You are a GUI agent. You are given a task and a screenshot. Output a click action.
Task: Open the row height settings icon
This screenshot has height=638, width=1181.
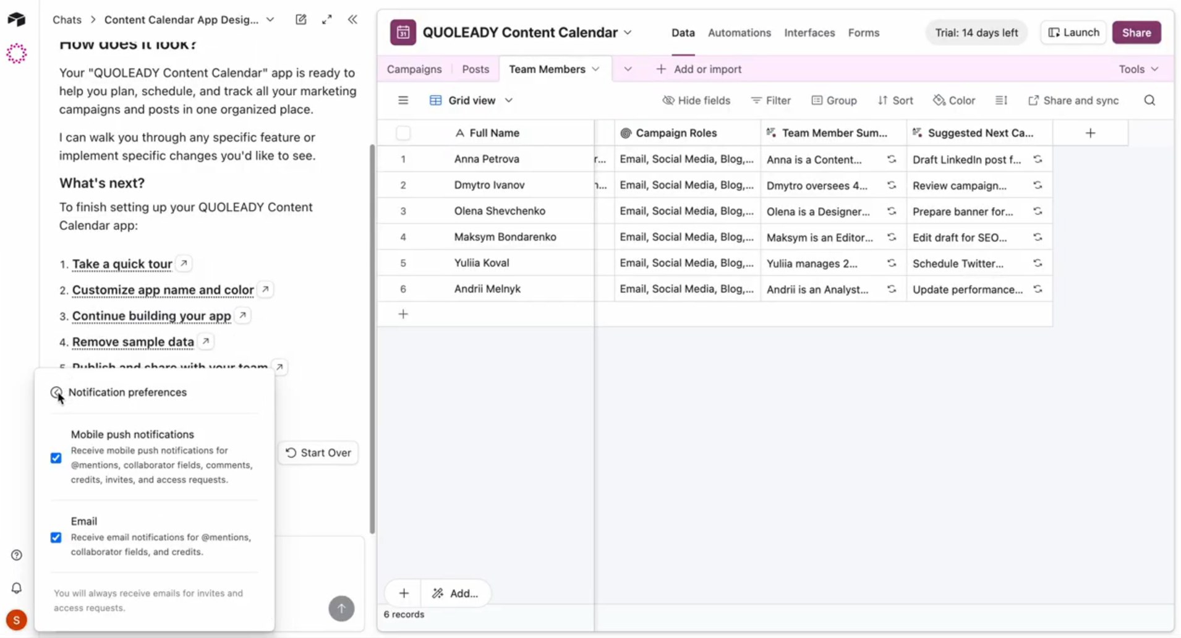[x=1000, y=100]
